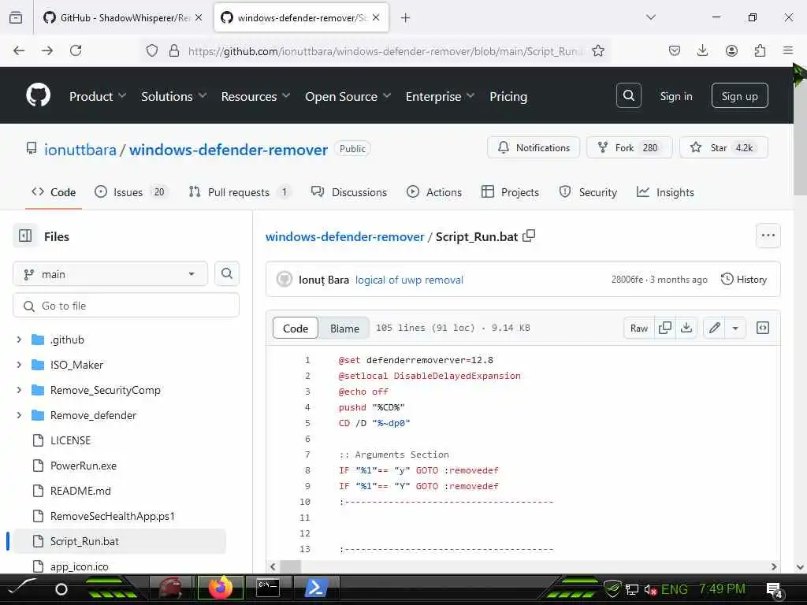Go forward to the next page

pyautogui.click(x=47, y=50)
